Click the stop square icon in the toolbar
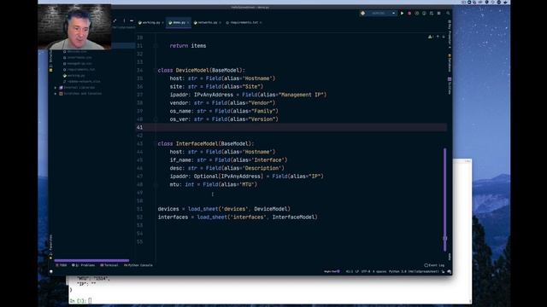The width and height of the screenshot is (547, 307). (x=438, y=14)
